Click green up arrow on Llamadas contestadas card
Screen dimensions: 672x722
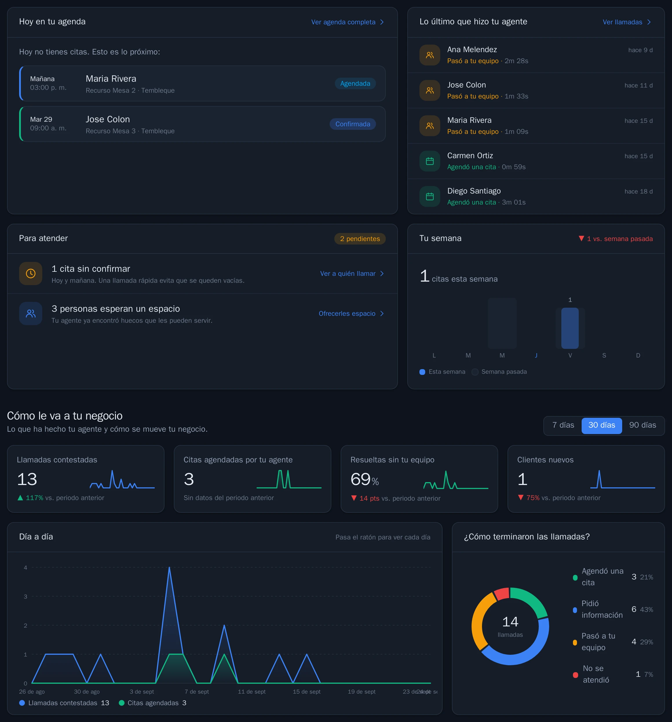20,498
